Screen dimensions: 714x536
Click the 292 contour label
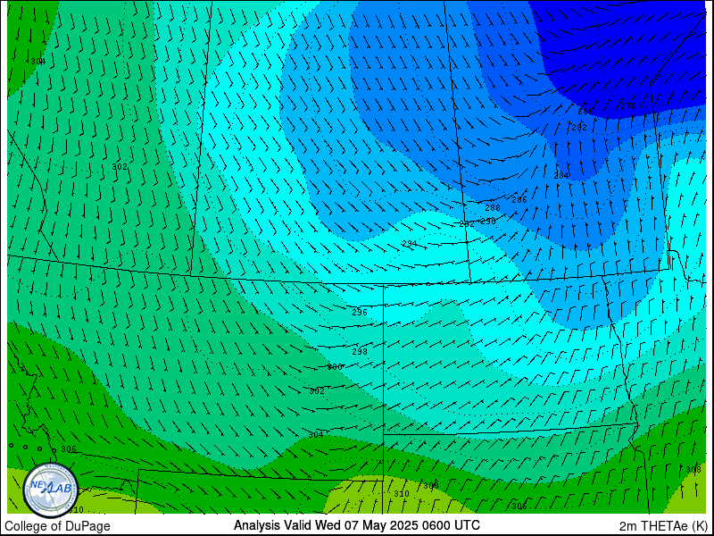tap(467, 224)
